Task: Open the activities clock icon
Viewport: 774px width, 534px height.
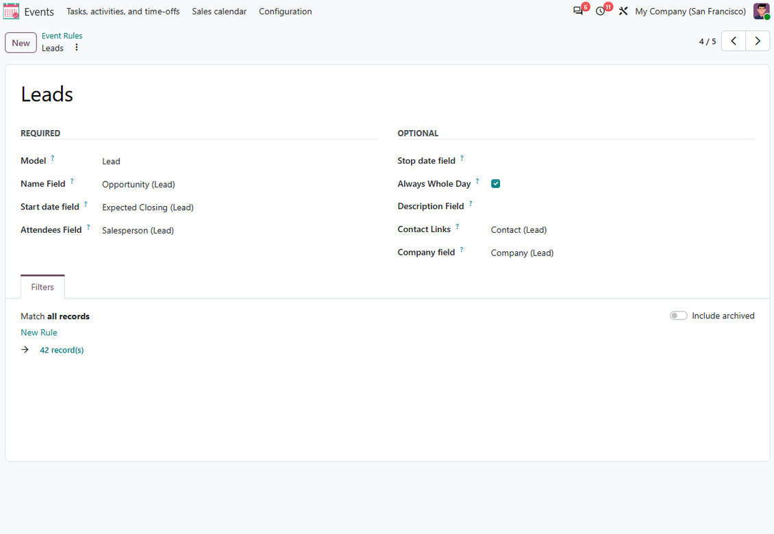Action: point(600,11)
